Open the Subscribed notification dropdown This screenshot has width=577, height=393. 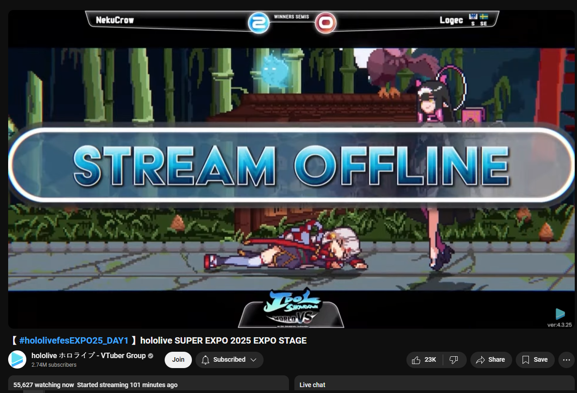230,360
